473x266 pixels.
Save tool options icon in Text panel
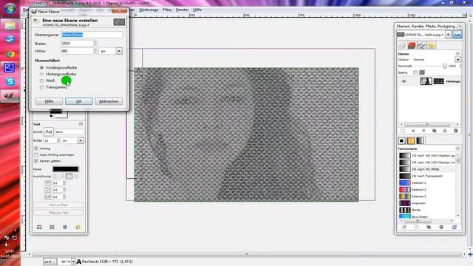pos(39,227)
